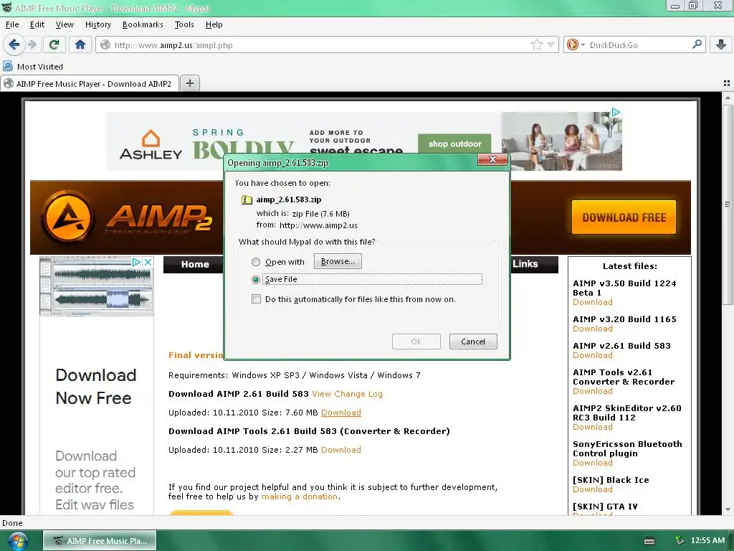
Task: Open the address bar history dropdown arrow
Action: pos(551,45)
